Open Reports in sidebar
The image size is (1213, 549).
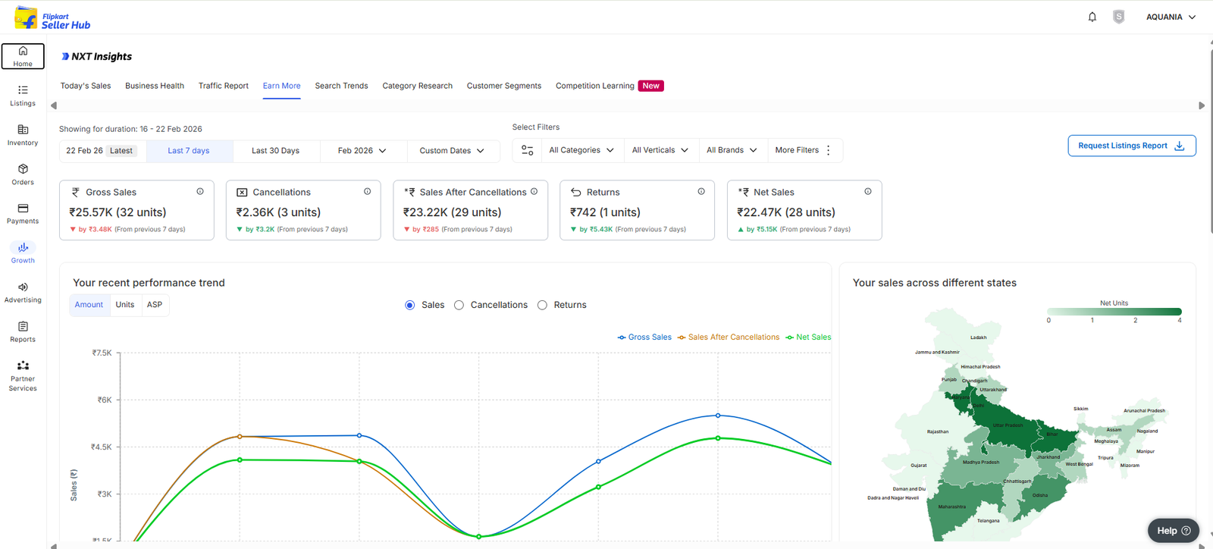[23, 332]
